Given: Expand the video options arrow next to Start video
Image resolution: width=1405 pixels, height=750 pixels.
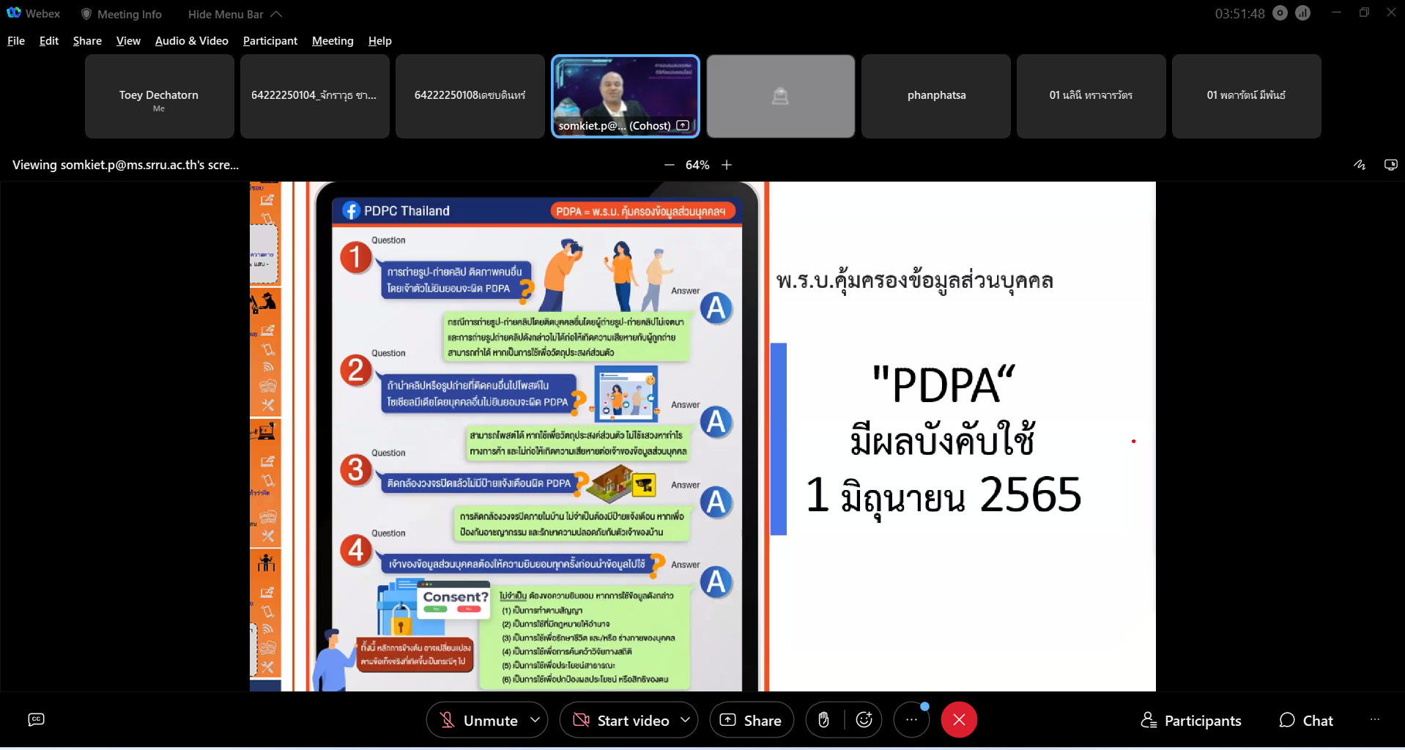Looking at the screenshot, I should pyautogui.click(x=686, y=720).
